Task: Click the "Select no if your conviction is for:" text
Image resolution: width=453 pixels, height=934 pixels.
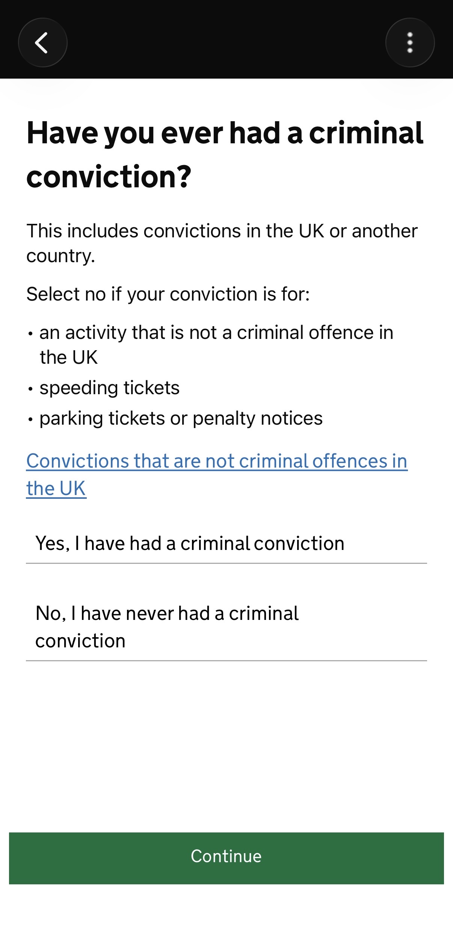Action: pyautogui.click(x=168, y=294)
